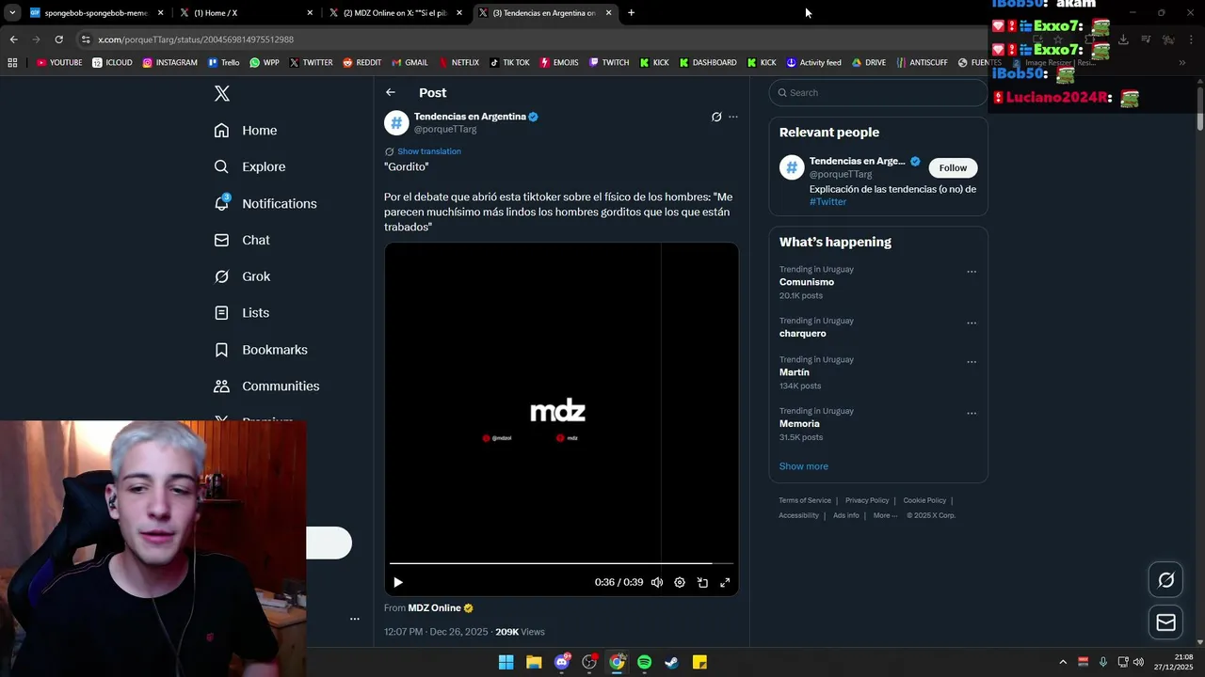The width and height of the screenshot is (1205, 677).
Task: Switch to spongebob meme tab
Action: [97, 13]
